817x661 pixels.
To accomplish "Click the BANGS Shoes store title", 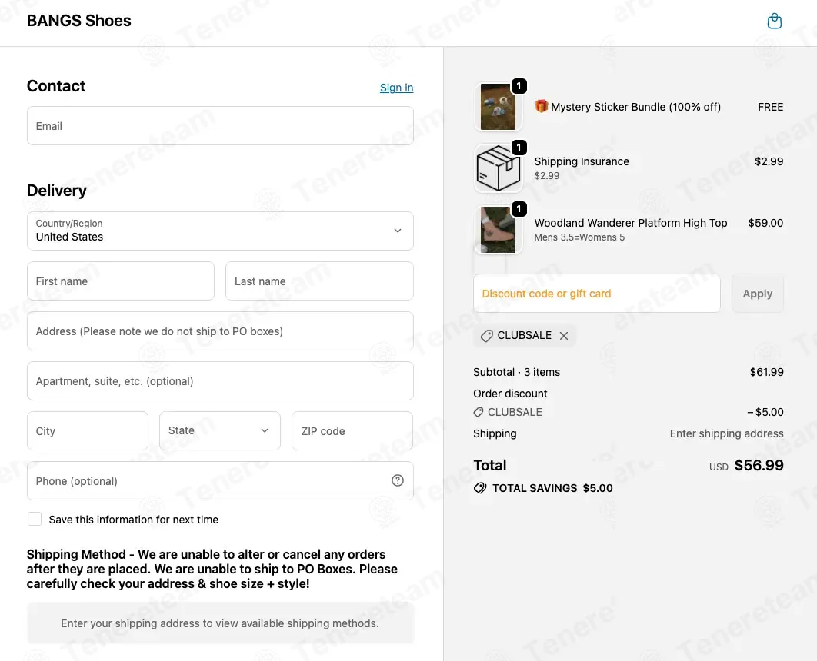I will coord(78,21).
